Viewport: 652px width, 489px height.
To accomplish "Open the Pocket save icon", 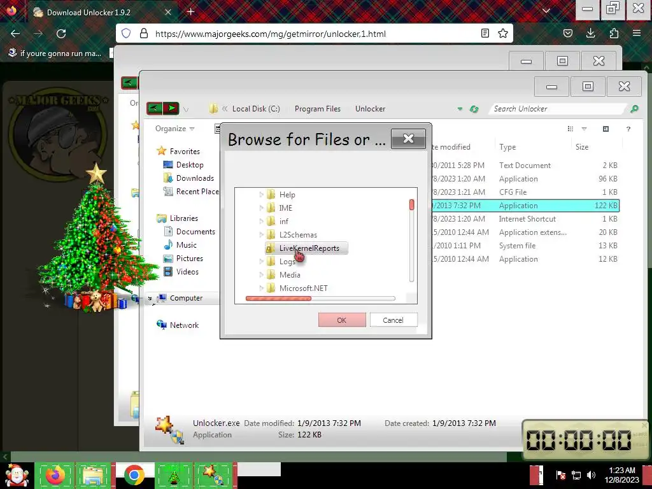I will click(x=568, y=34).
